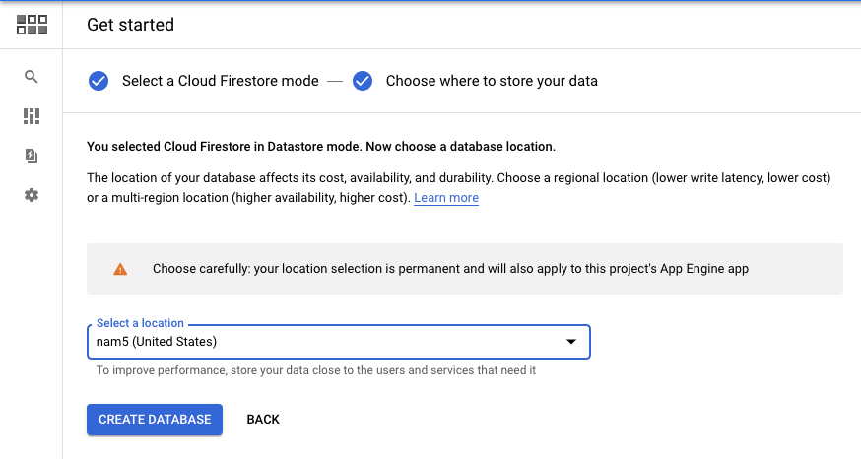Click the checkmark for data location step
Screen dimensions: 861x459
[x=363, y=81]
